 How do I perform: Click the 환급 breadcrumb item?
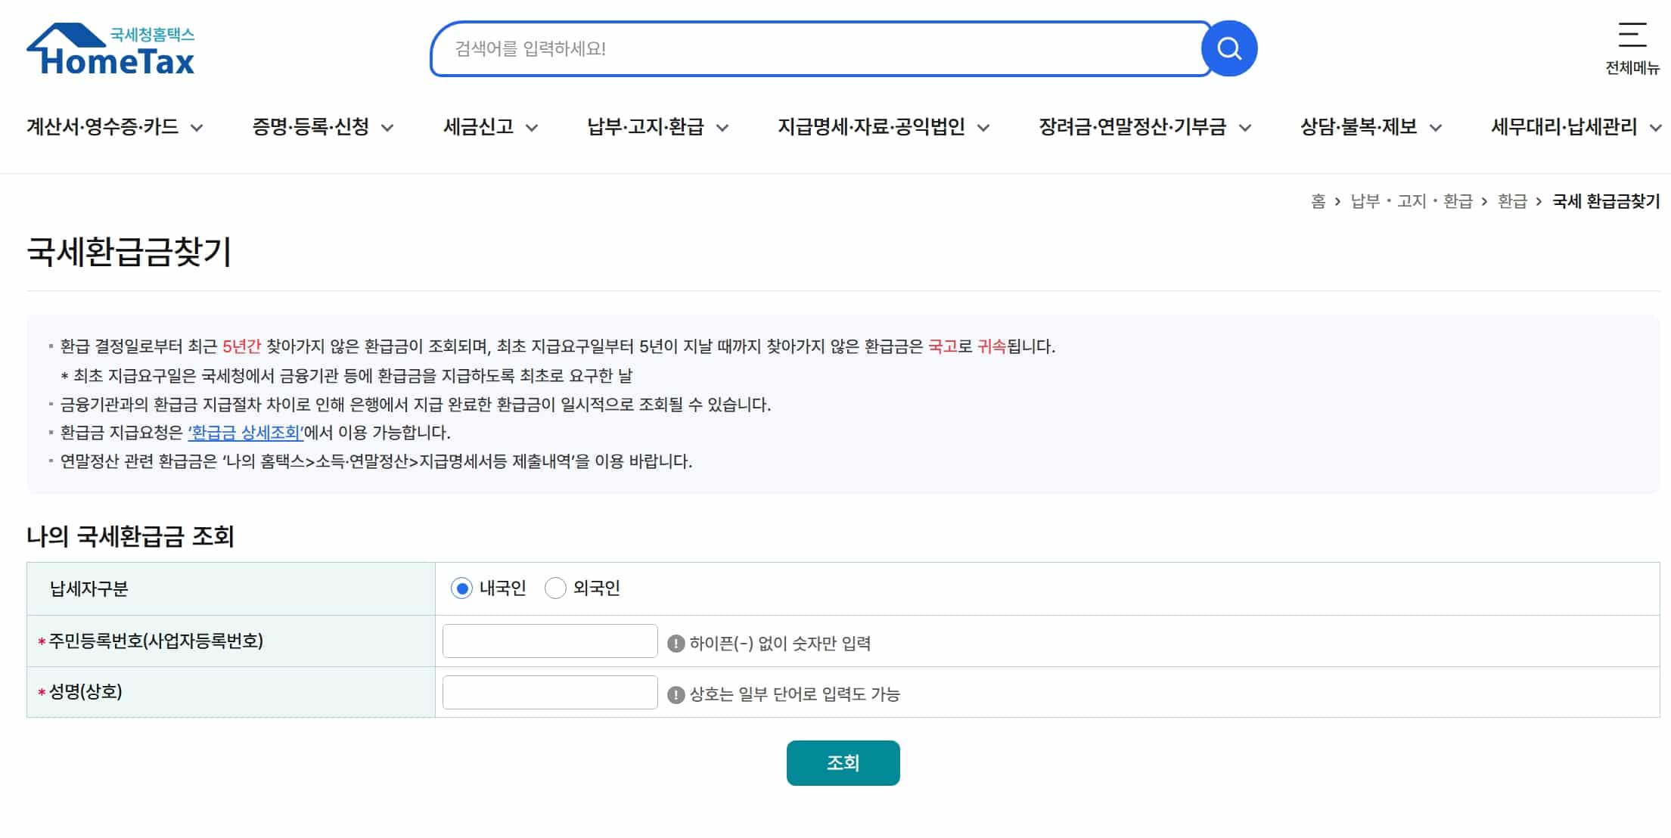click(1512, 201)
